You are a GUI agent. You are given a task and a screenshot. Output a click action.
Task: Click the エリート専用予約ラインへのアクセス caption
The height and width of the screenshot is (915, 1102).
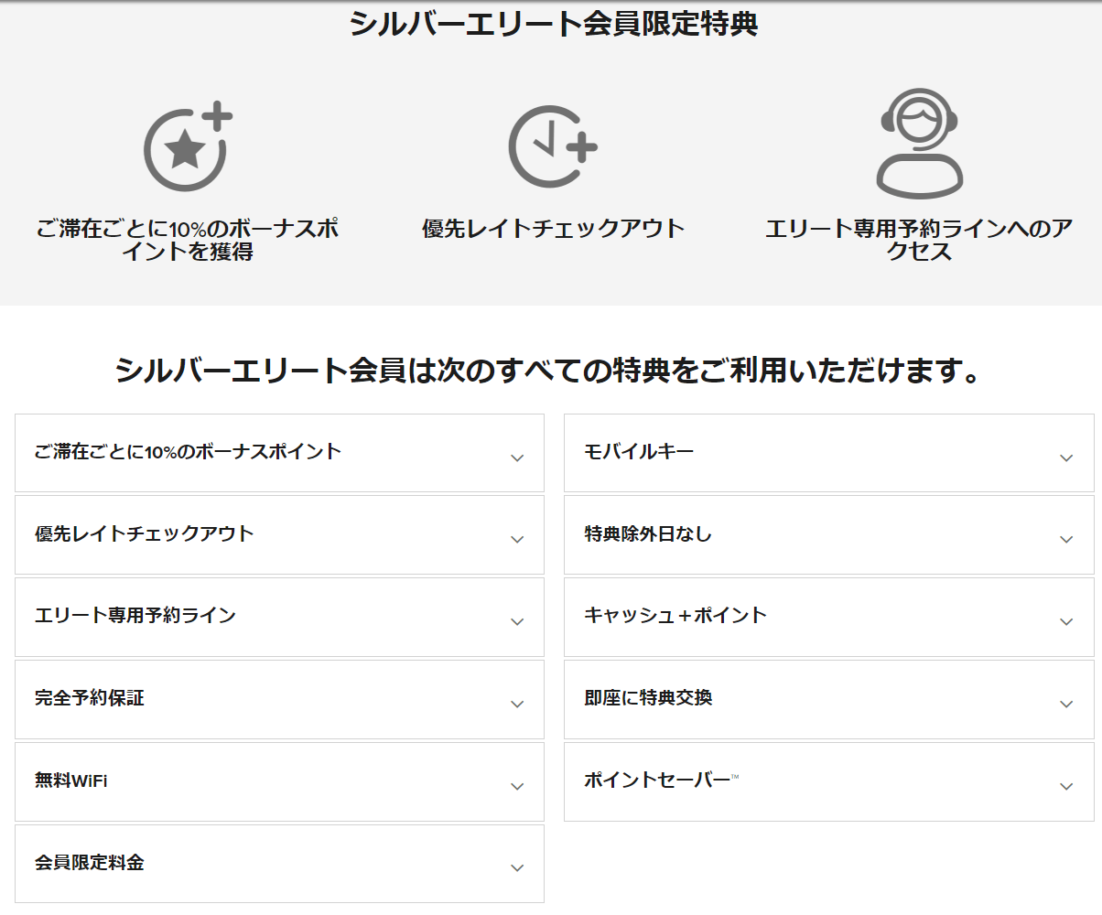[918, 240]
